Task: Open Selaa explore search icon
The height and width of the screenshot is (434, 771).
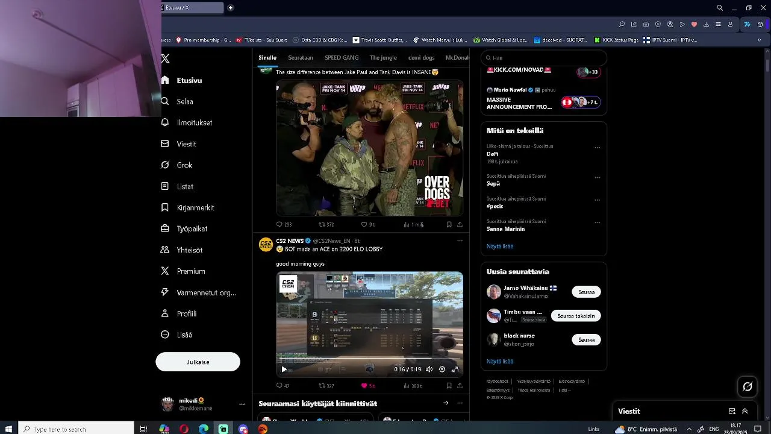Action: tap(165, 101)
